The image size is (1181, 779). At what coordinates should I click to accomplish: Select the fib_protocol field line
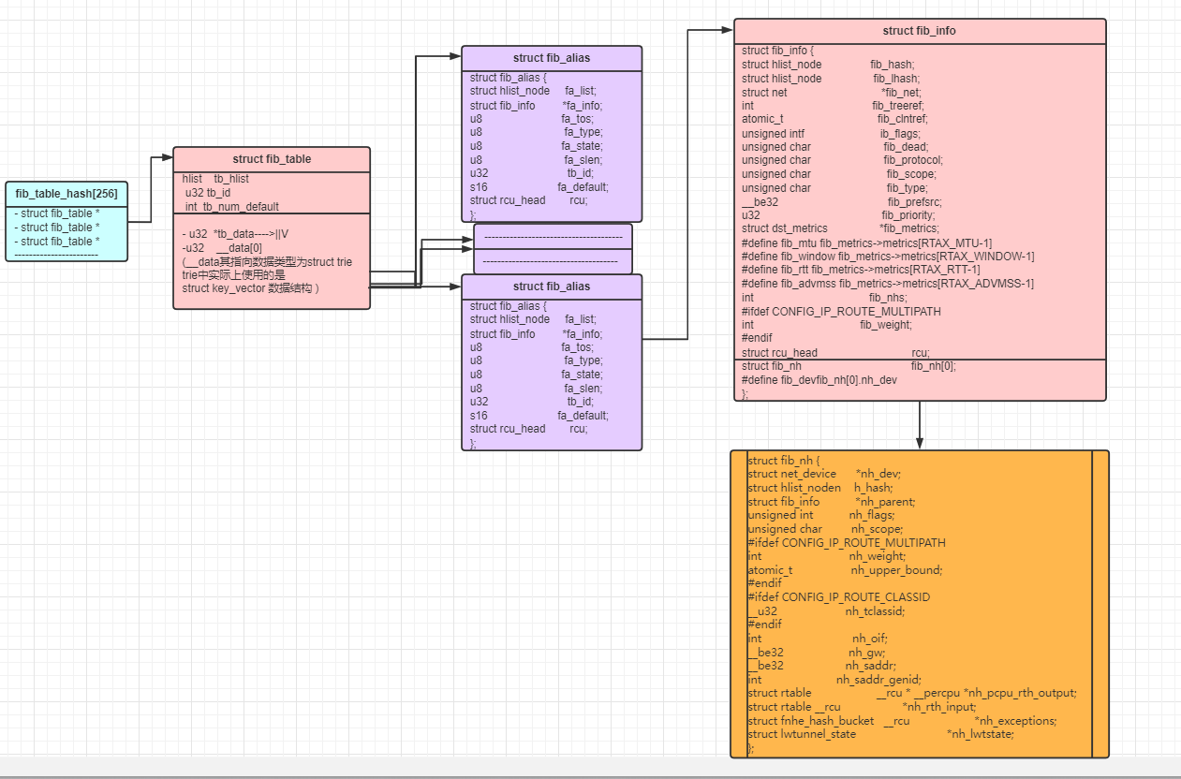843,160
